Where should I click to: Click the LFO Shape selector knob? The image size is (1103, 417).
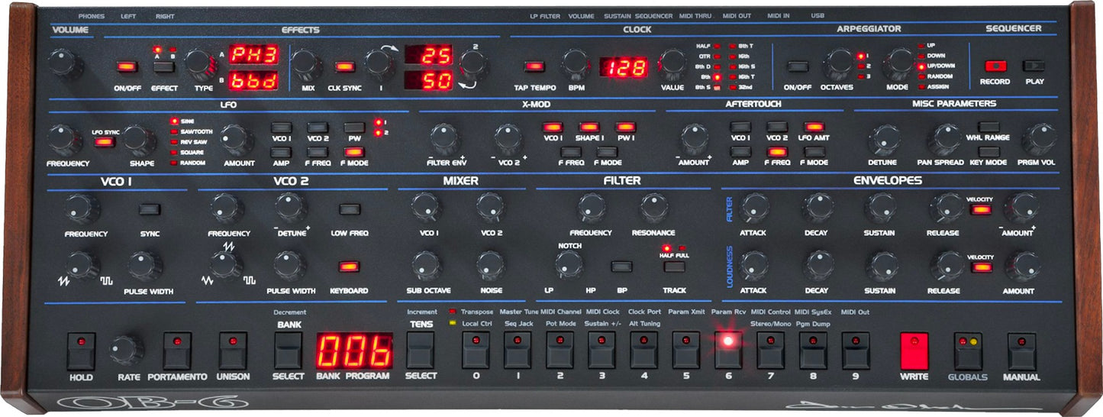point(138,139)
